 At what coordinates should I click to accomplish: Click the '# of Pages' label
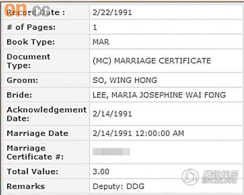coord(31,27)
